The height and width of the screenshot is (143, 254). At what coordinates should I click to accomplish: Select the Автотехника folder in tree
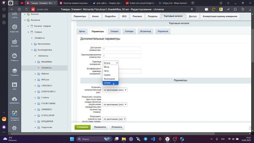coord(44,44)
